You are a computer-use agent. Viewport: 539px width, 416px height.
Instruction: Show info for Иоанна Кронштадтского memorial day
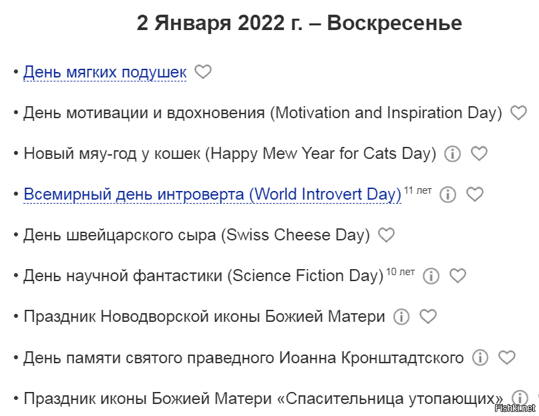click(x=480, y=357)
